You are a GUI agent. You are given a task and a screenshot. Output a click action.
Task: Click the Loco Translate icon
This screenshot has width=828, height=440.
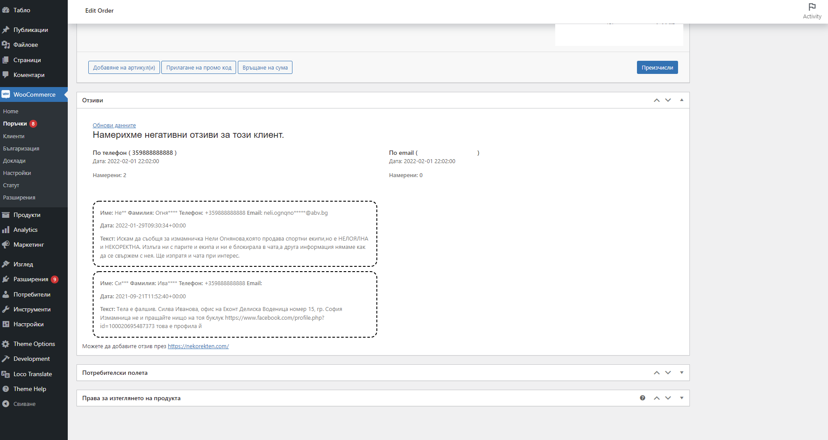click(x=6, y=374)
